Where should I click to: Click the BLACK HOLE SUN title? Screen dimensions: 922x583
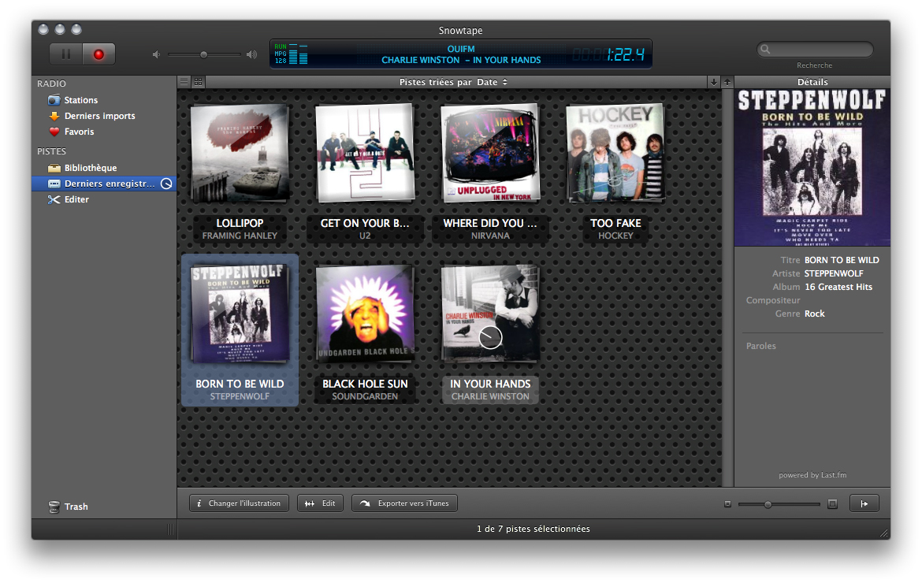click(x=365, y=384)
